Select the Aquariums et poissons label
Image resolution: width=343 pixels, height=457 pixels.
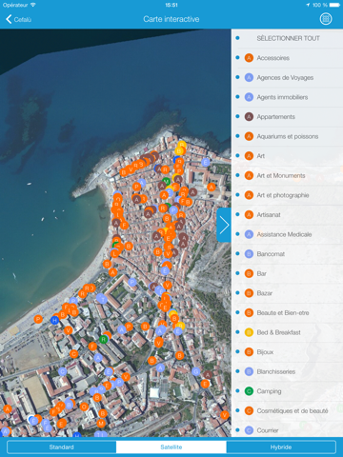(288, 136)
